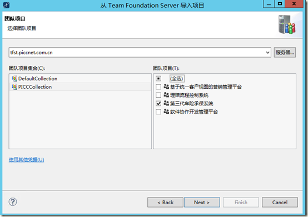Viewport: 308px width, 217px height.
Task: Click the 全选 label text
Action: click(177, 79)
